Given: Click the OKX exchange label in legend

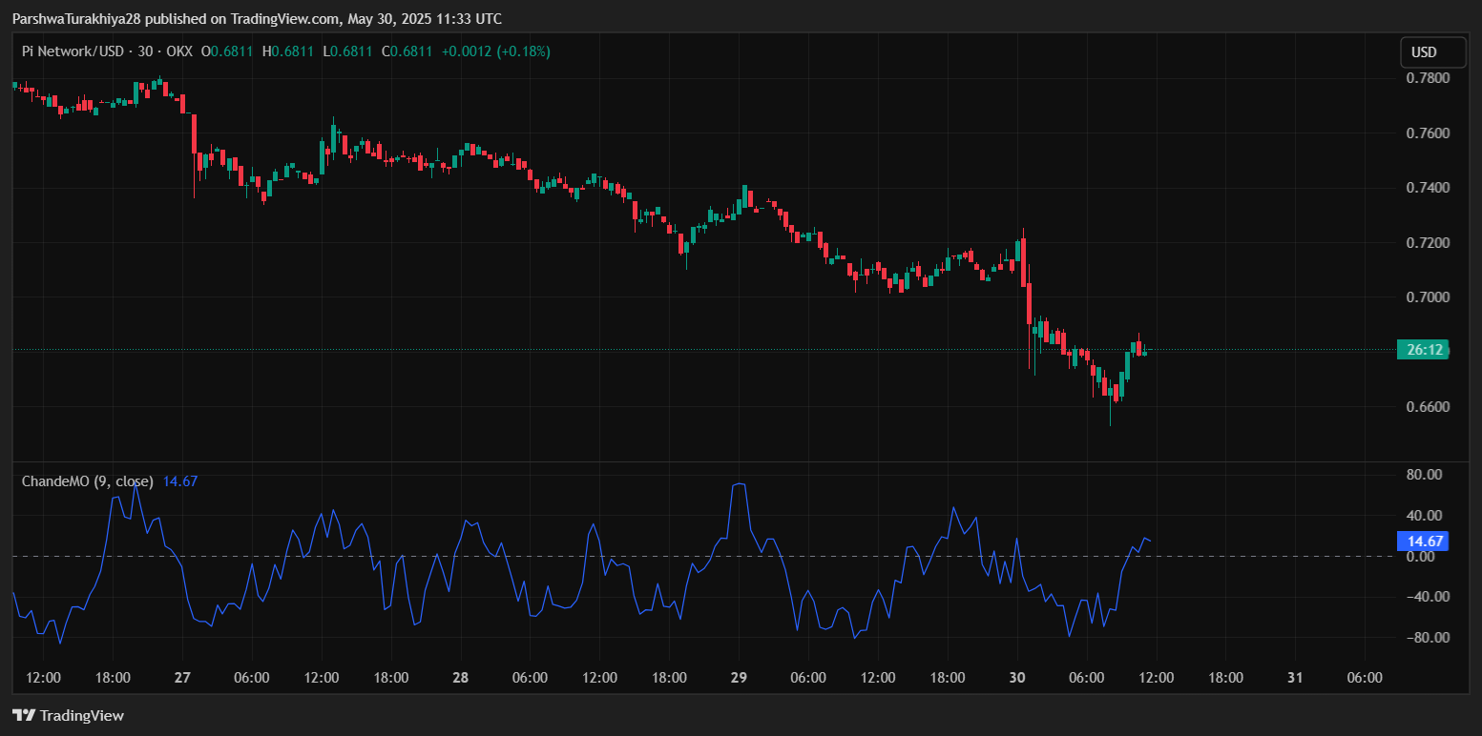Looking at the screenshot, I should [x=178, y=51].
